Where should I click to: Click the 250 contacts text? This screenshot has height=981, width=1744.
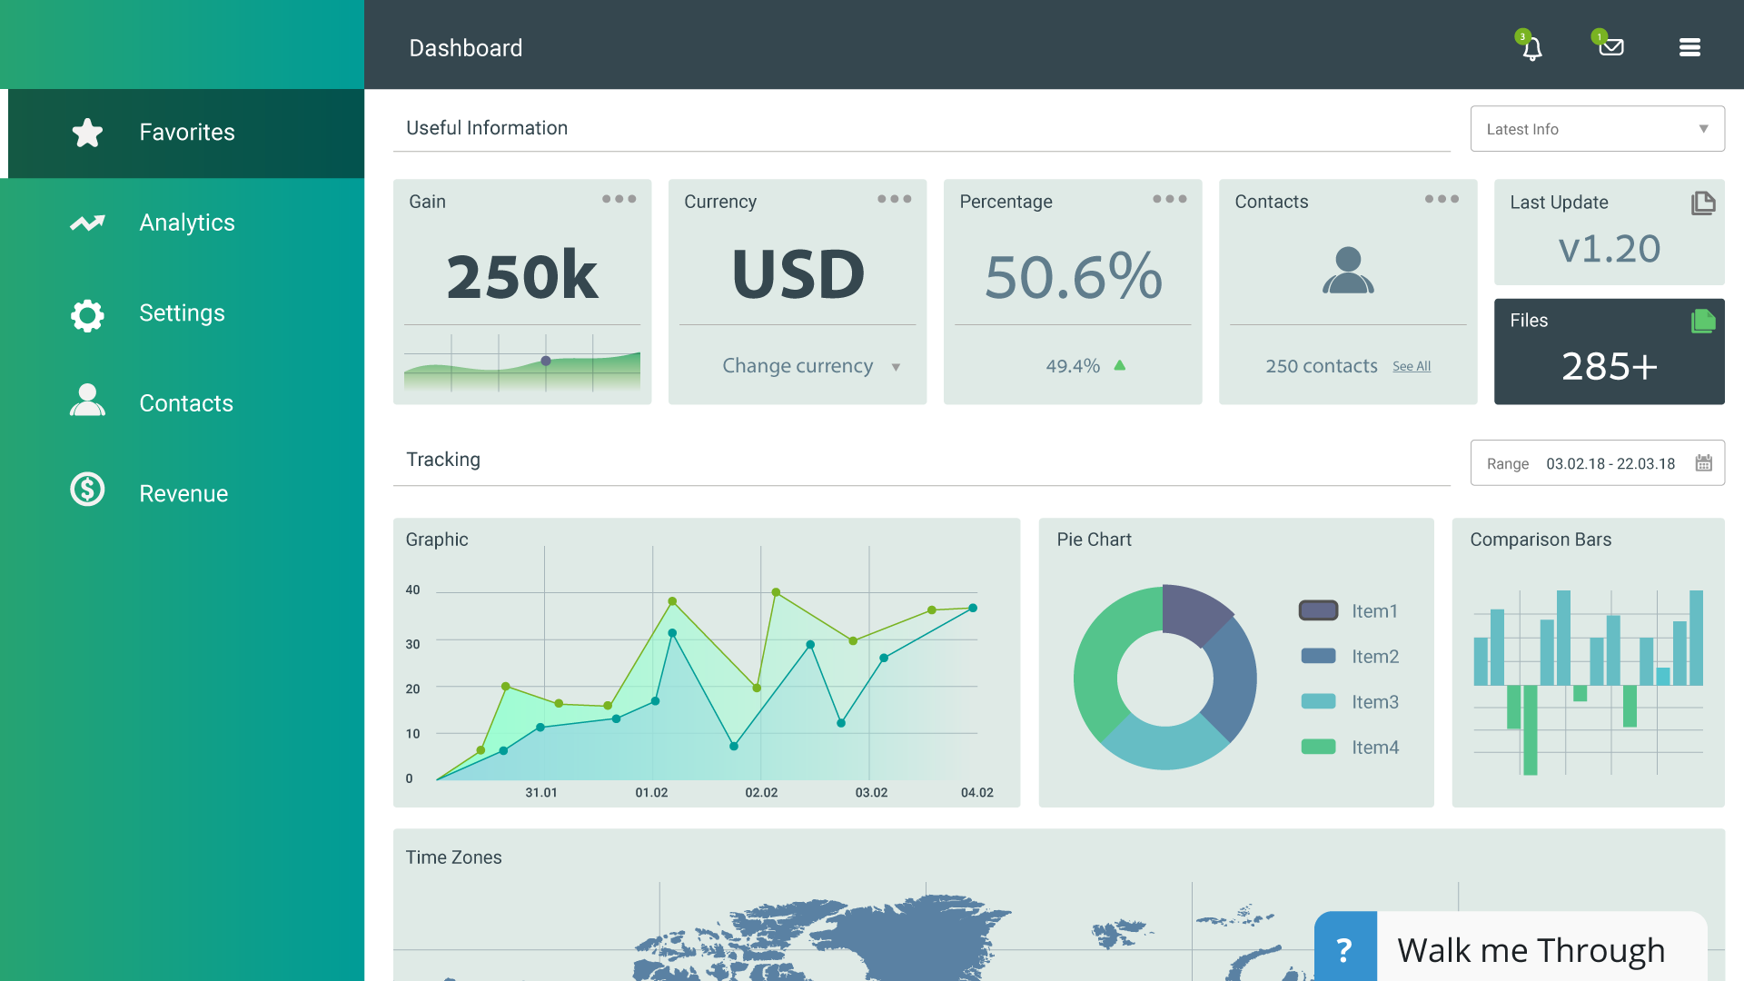pos(1321,366)
